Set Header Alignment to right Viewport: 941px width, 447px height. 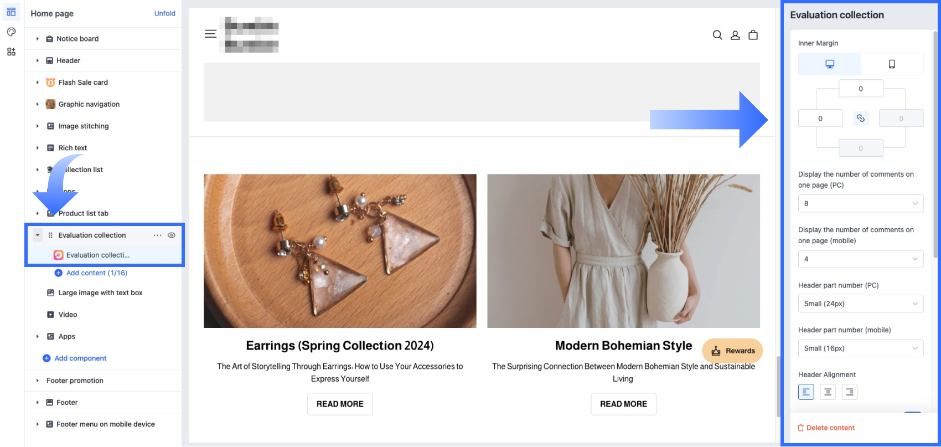850,392
